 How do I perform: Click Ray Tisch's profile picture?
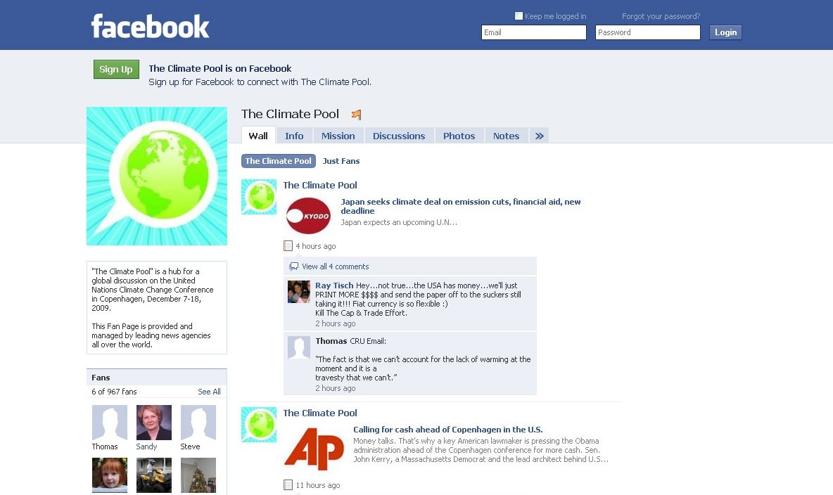pos(298,292)
